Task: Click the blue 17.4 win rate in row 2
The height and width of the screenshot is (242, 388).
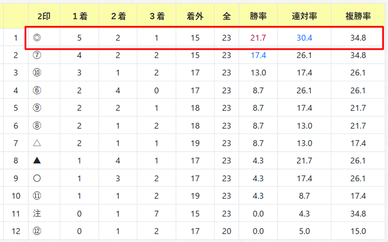Action: [x=258, y=55]
